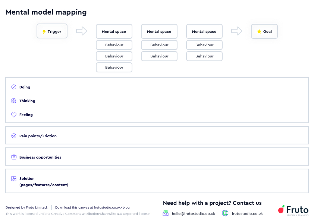314x222 pixels.
Task: Click the globe website icon in footer
Action: click(225, 213)
